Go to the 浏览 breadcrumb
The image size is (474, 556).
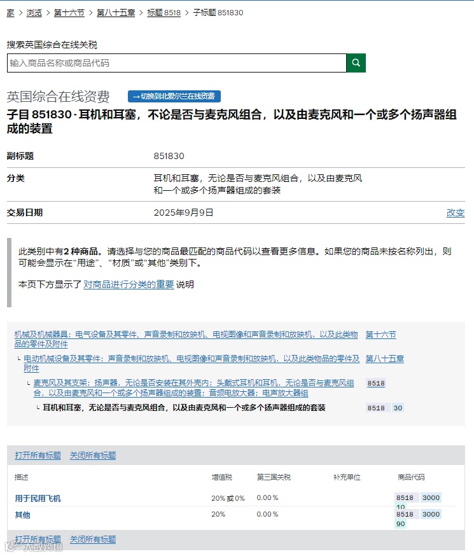[x=34, y=13]
